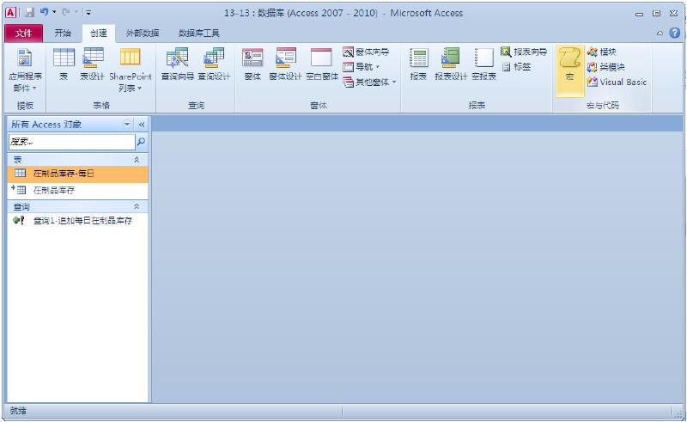Click the navigation pane 搜索 box
The height and width of the screenshot is (422, 687).
(72, 142)
